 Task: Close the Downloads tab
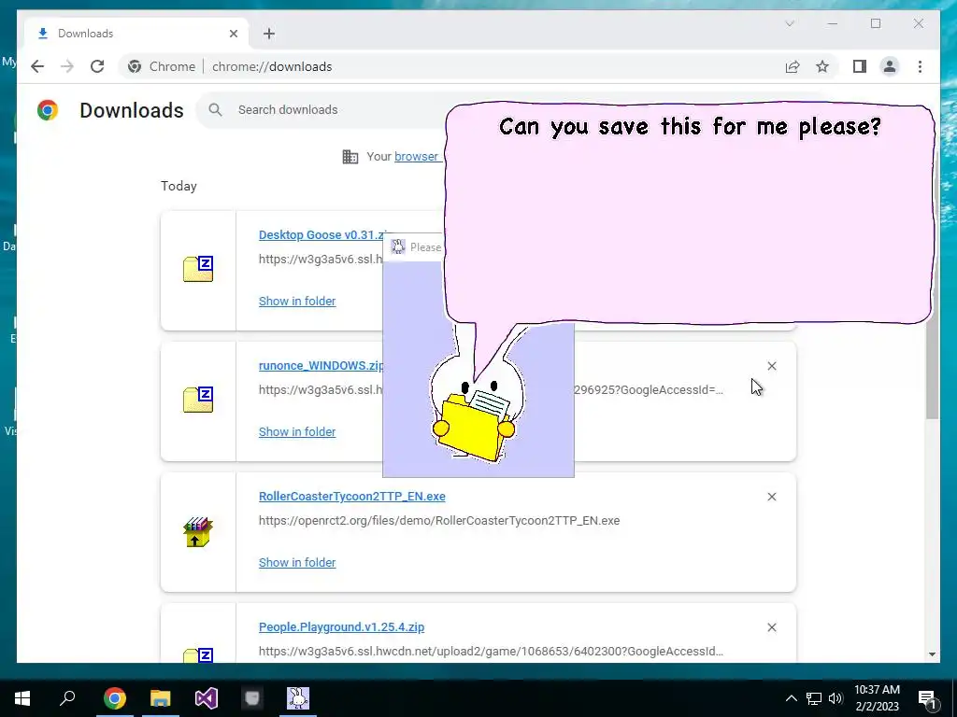233,34
